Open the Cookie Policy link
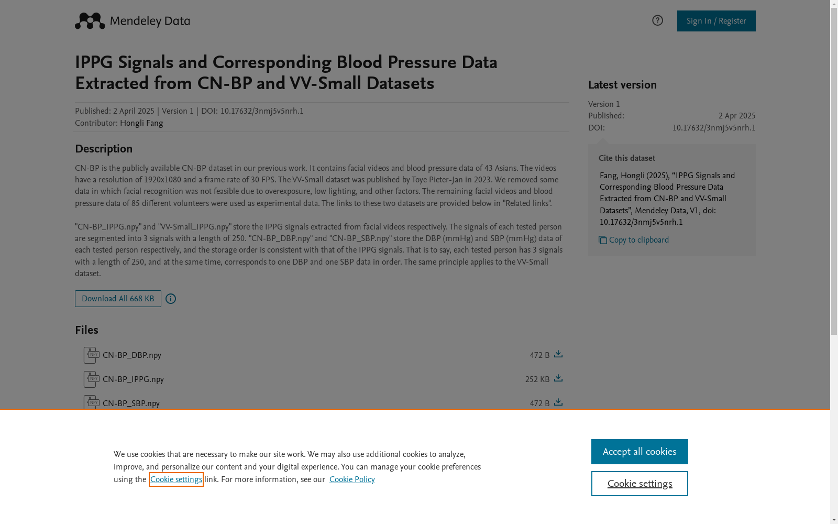Image resolution: width=838 pixels, height=524 pixels. click(352, 479)
